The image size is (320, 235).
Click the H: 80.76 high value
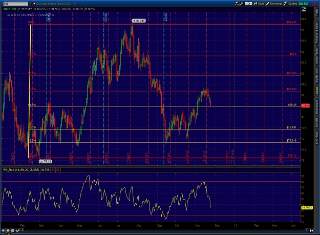click(x=52, y=9)
